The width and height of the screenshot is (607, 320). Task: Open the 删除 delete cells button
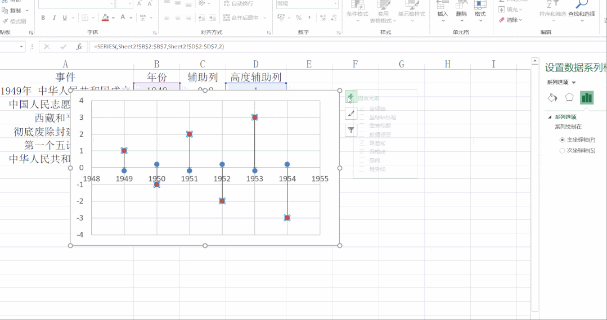[461, 11]
